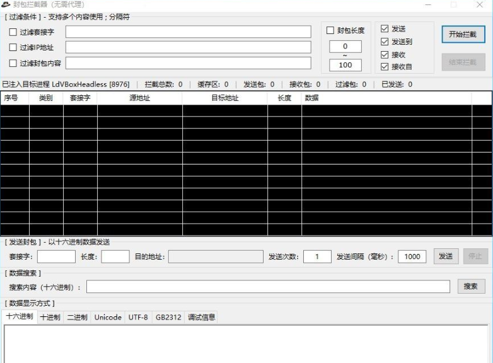Switch to the Unicode tab
The image size is (493, 363).
(108, 317)
